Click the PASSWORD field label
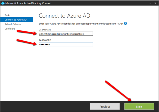 pos(45,40)
